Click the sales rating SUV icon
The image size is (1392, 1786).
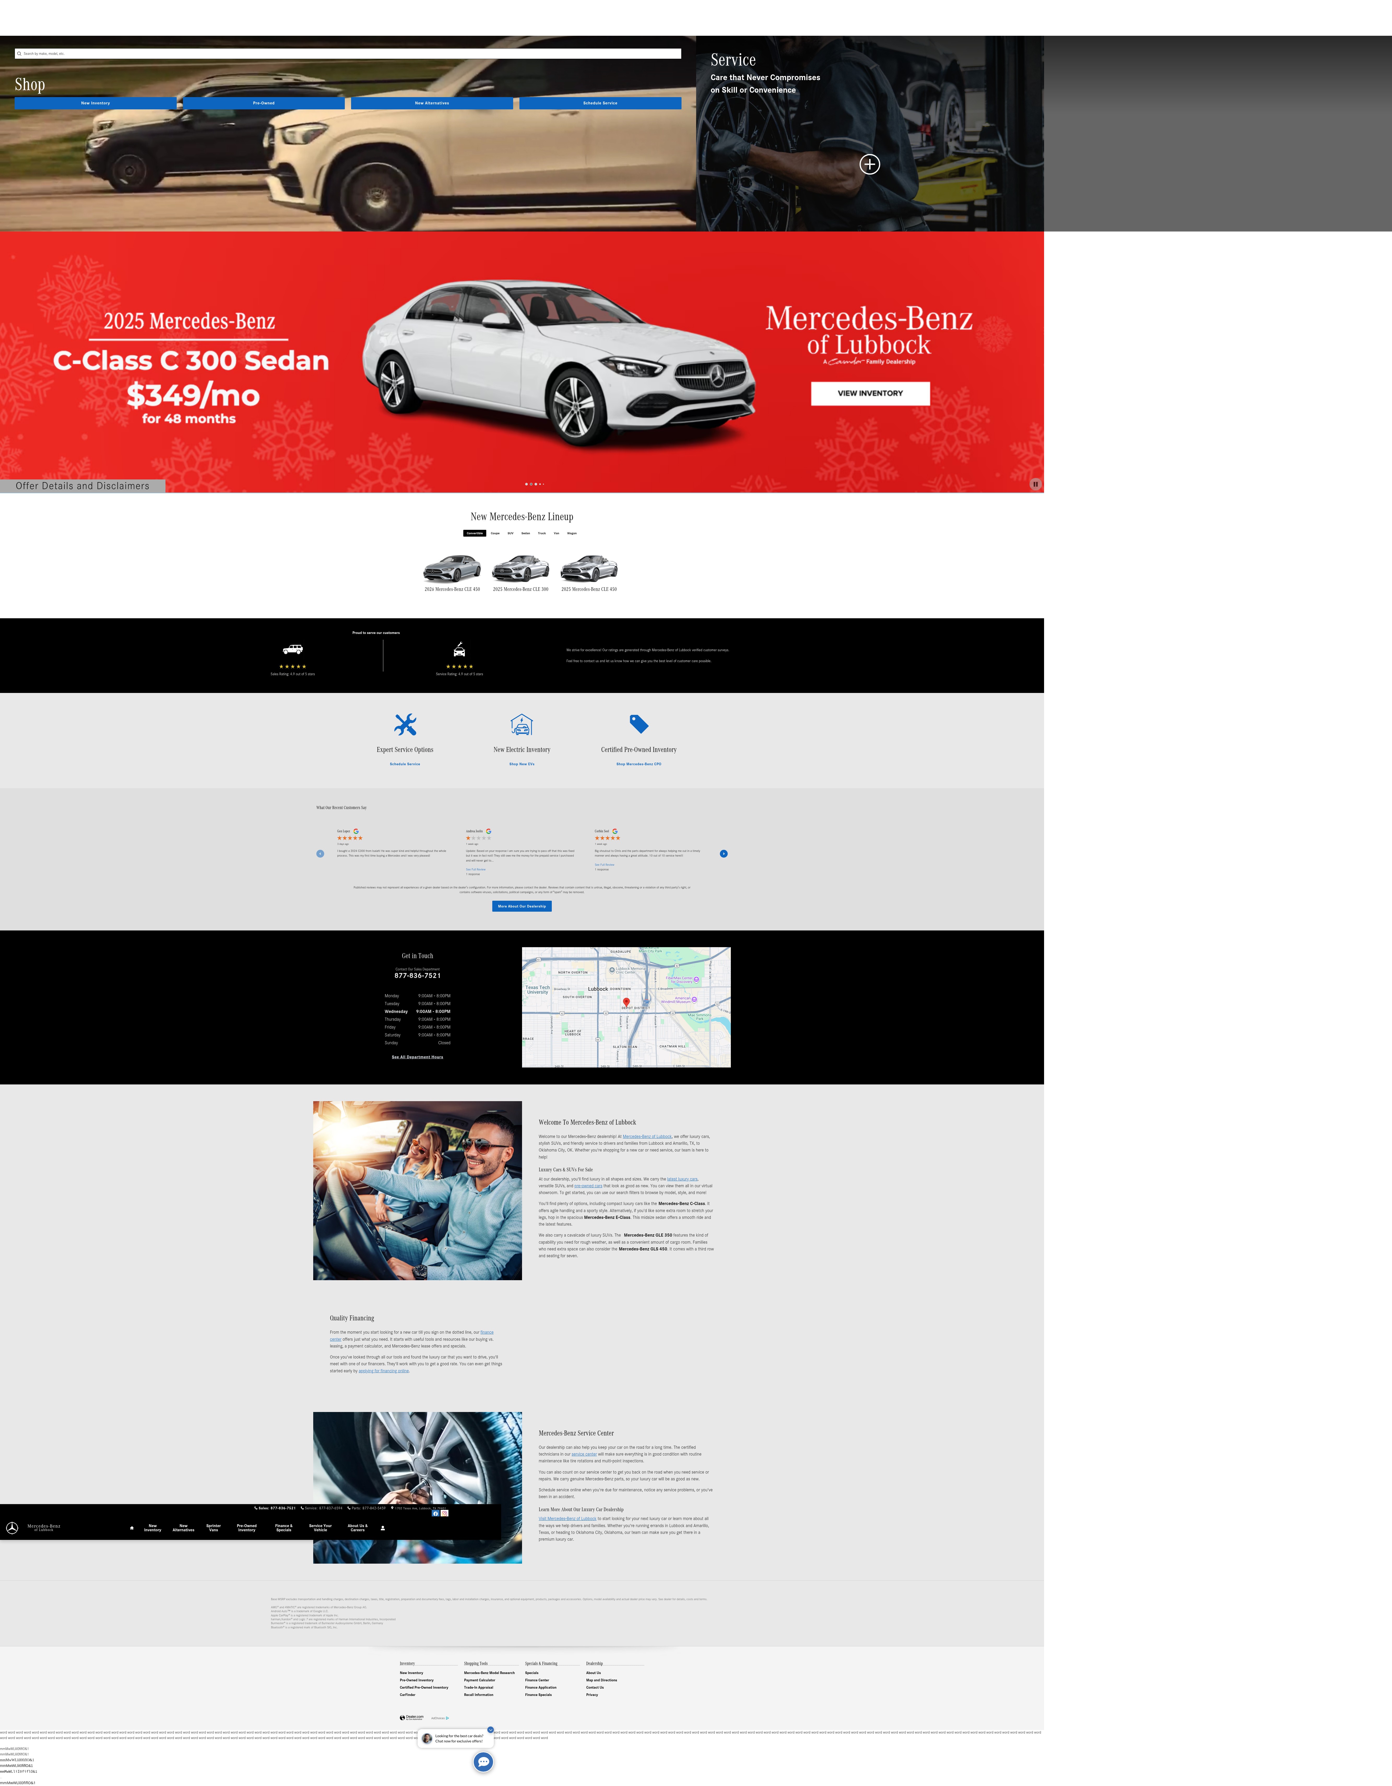point(293,649)
